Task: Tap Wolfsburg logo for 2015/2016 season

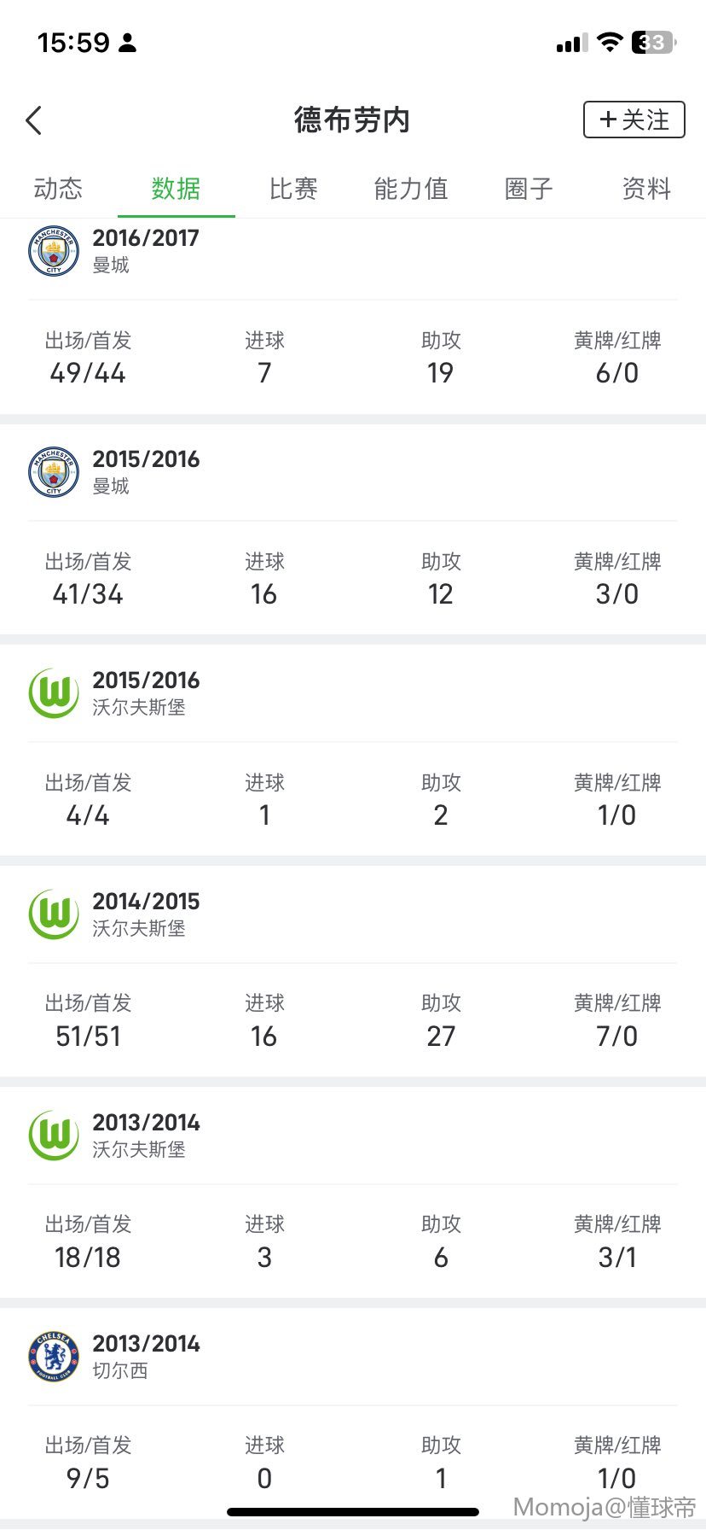Action: (x=54, y=693)
